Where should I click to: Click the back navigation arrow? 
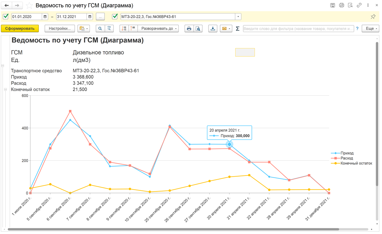[x=7, y=6]
